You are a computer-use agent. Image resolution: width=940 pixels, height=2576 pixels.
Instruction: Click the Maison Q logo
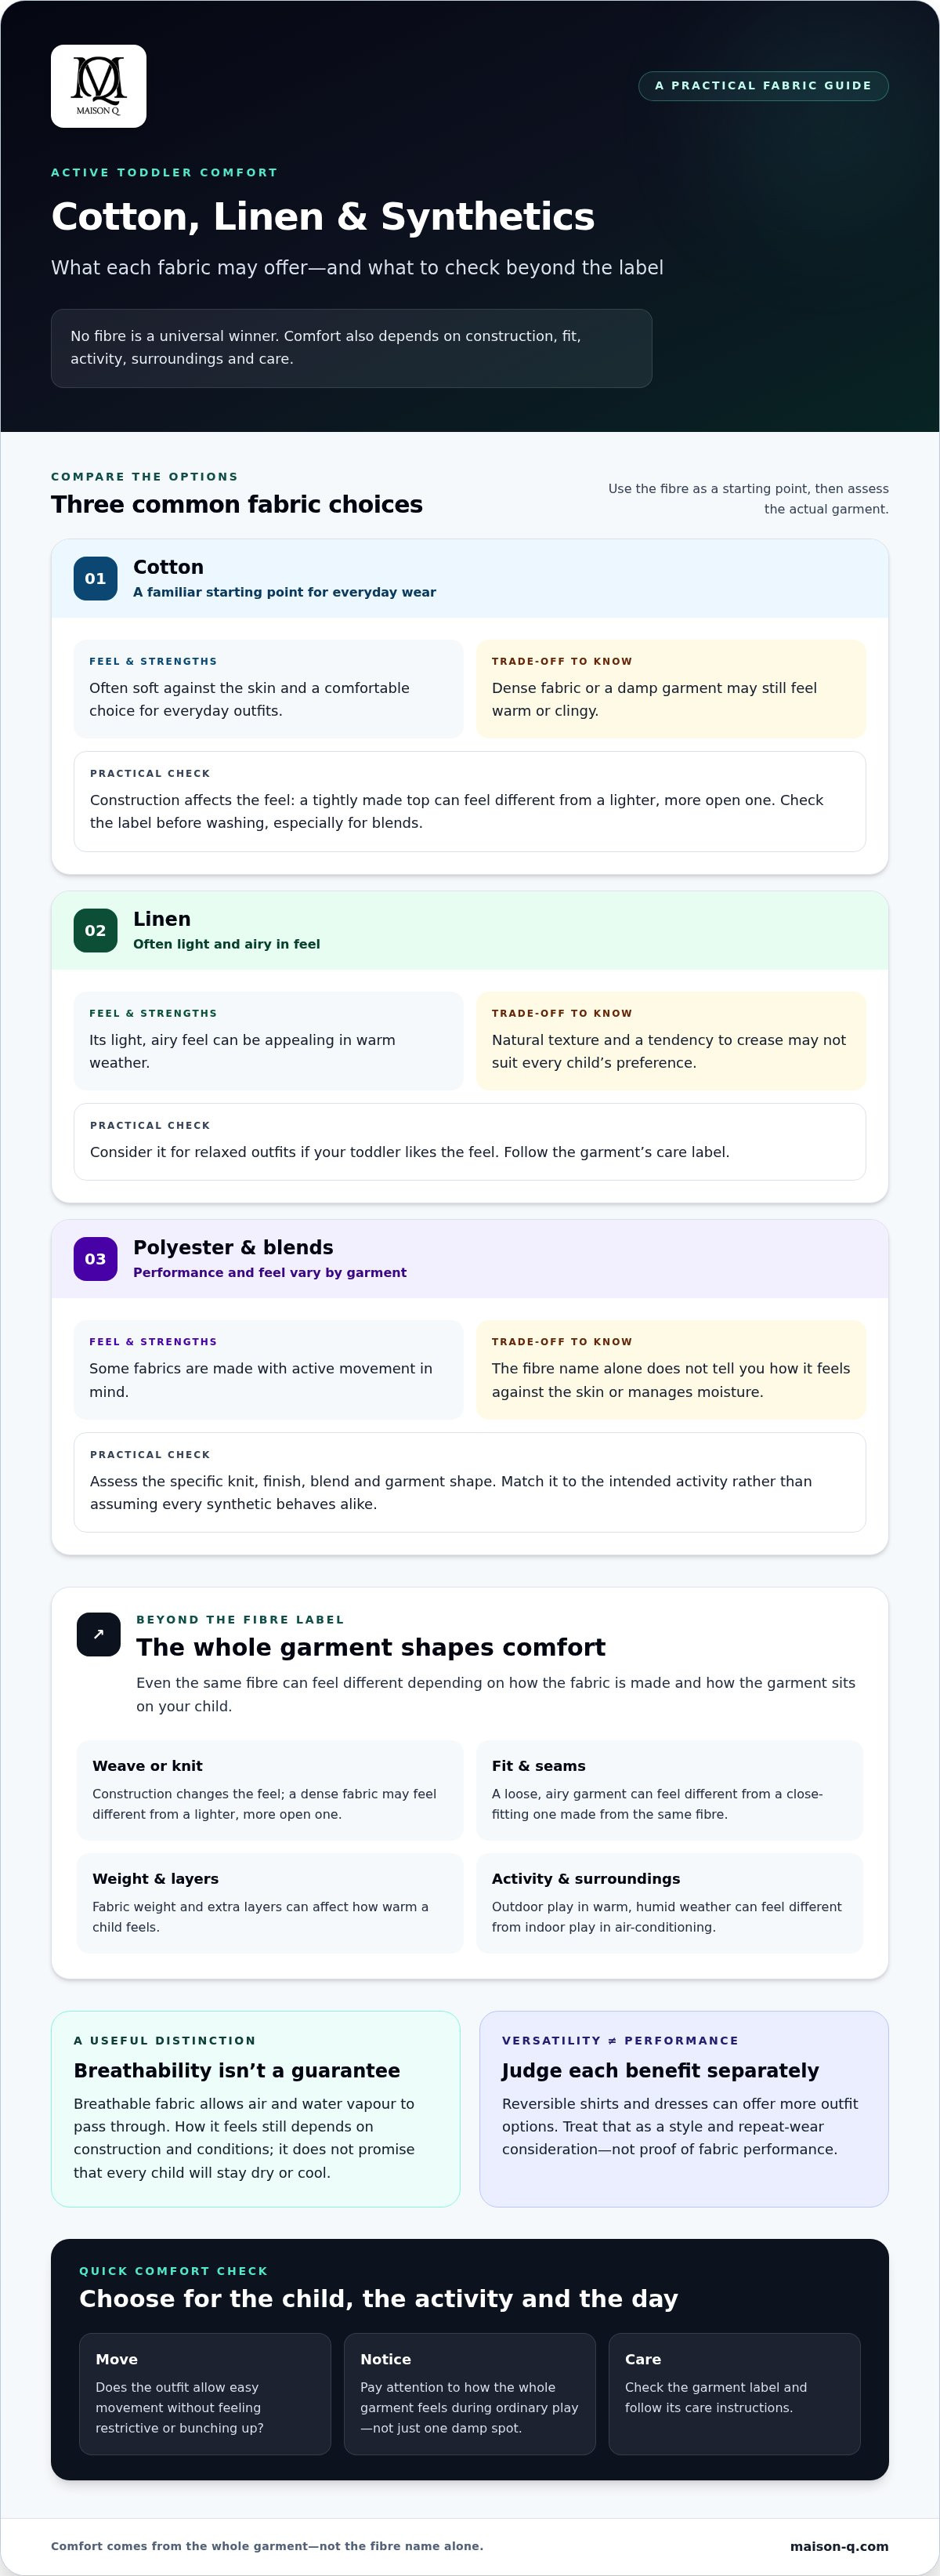click(98, 86)
